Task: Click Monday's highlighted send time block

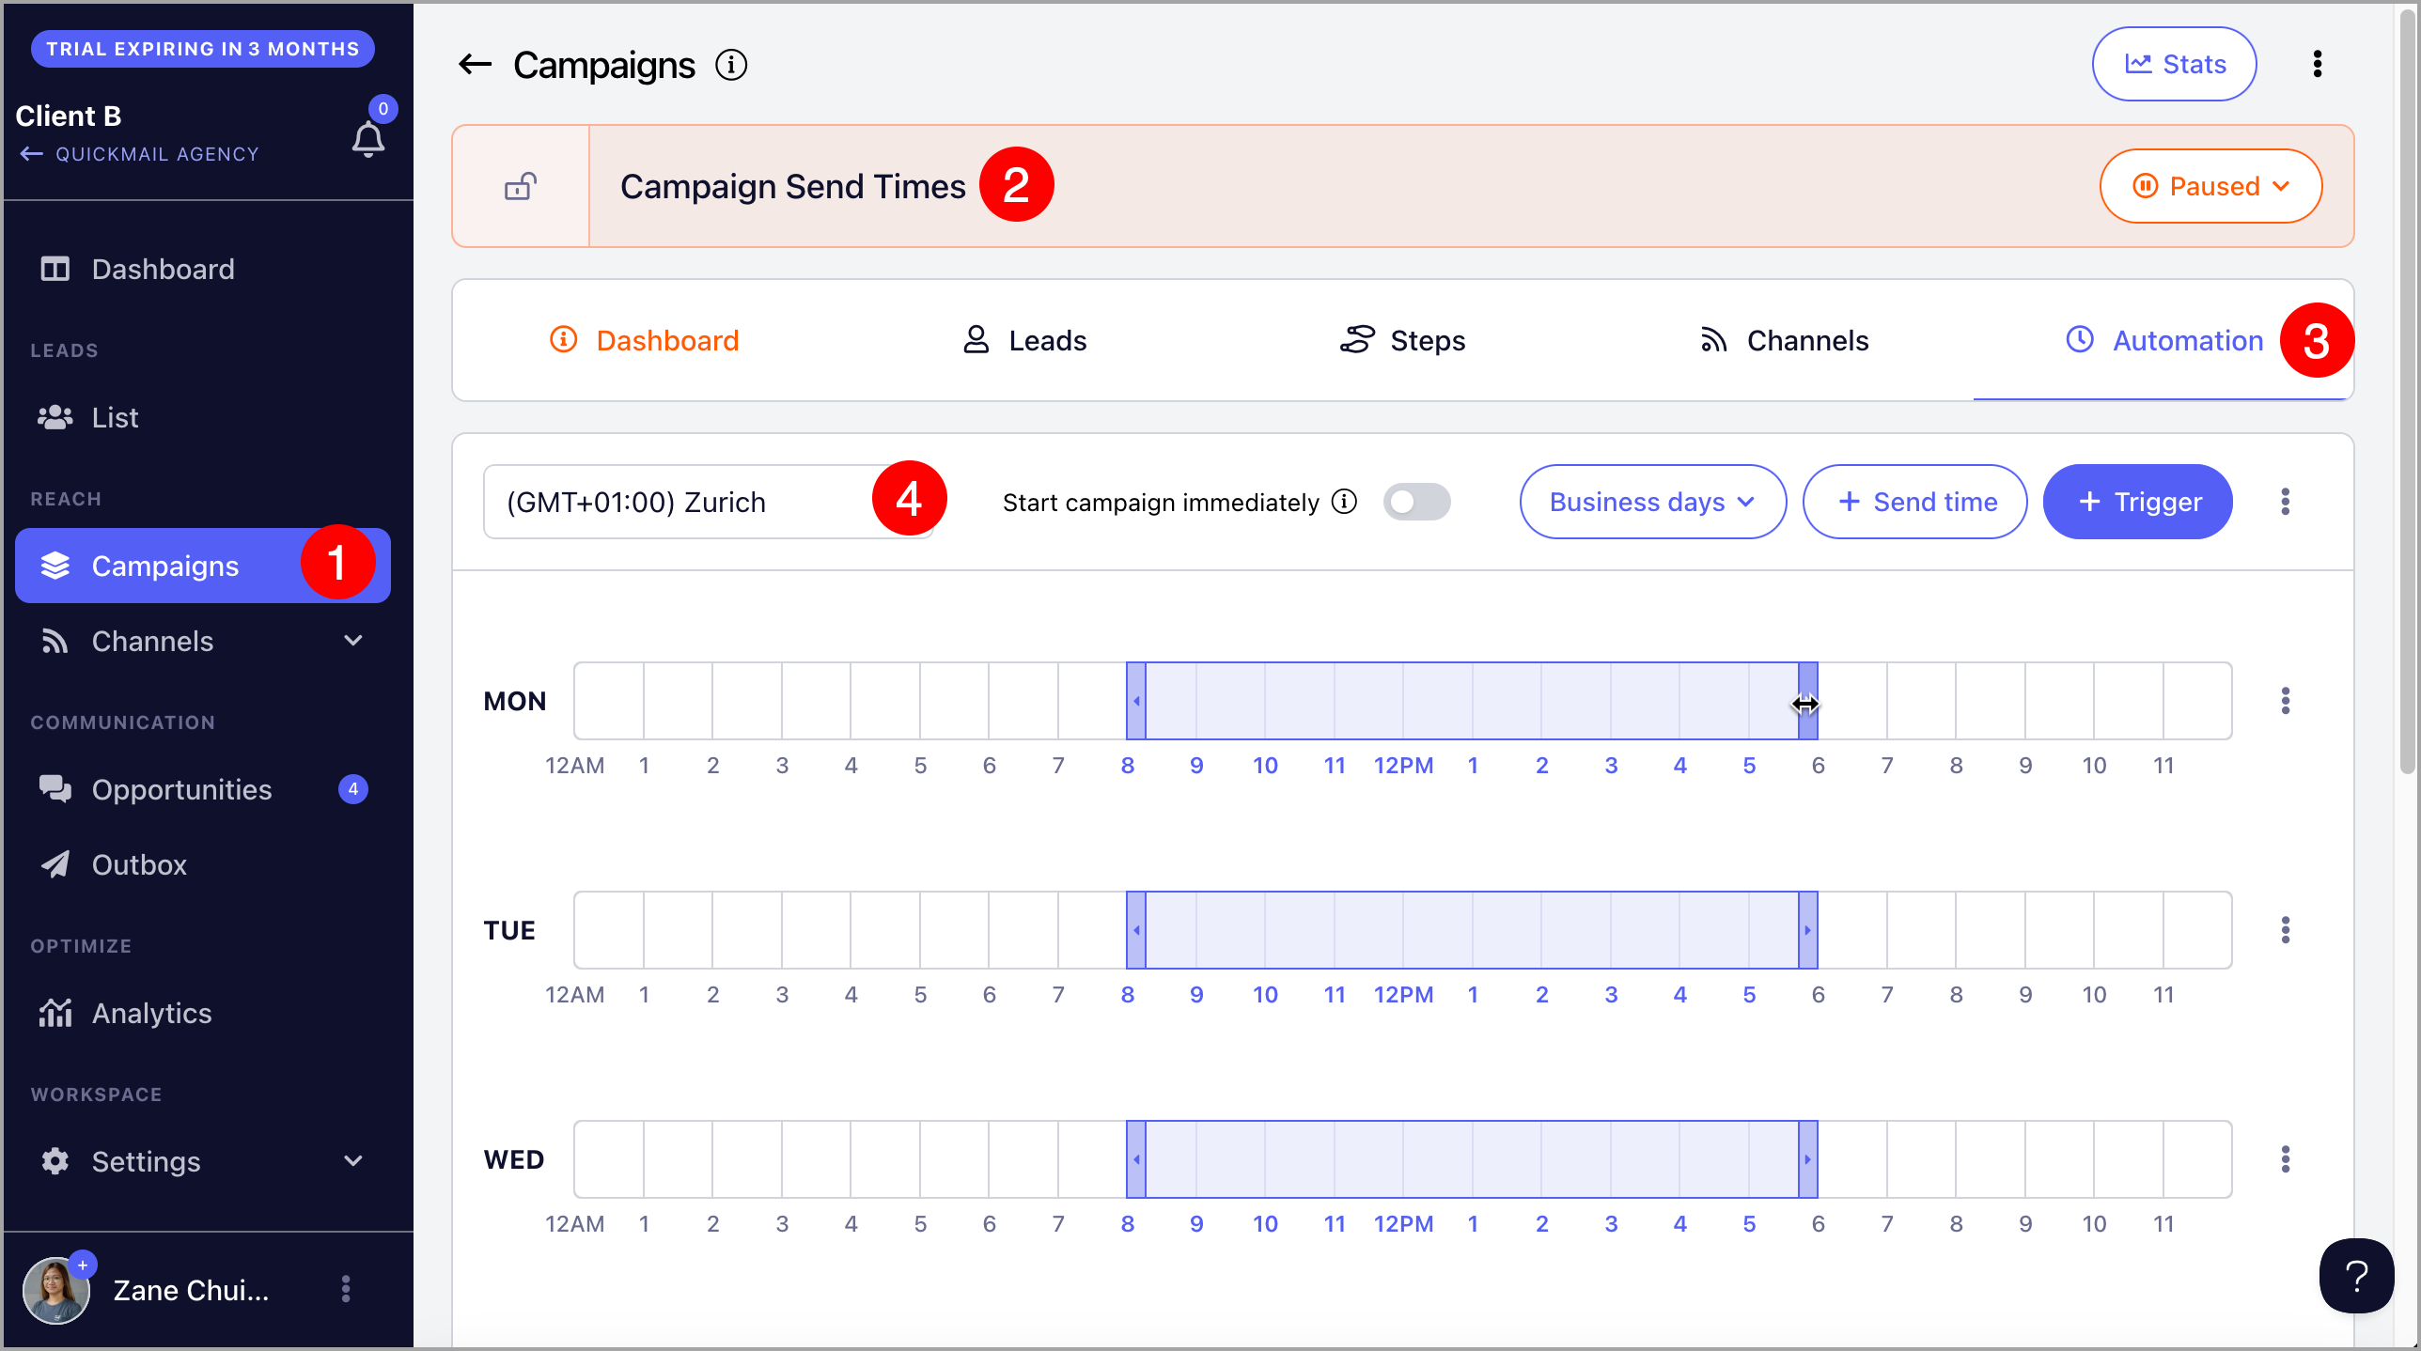Action: click(x=1472, y=701)
